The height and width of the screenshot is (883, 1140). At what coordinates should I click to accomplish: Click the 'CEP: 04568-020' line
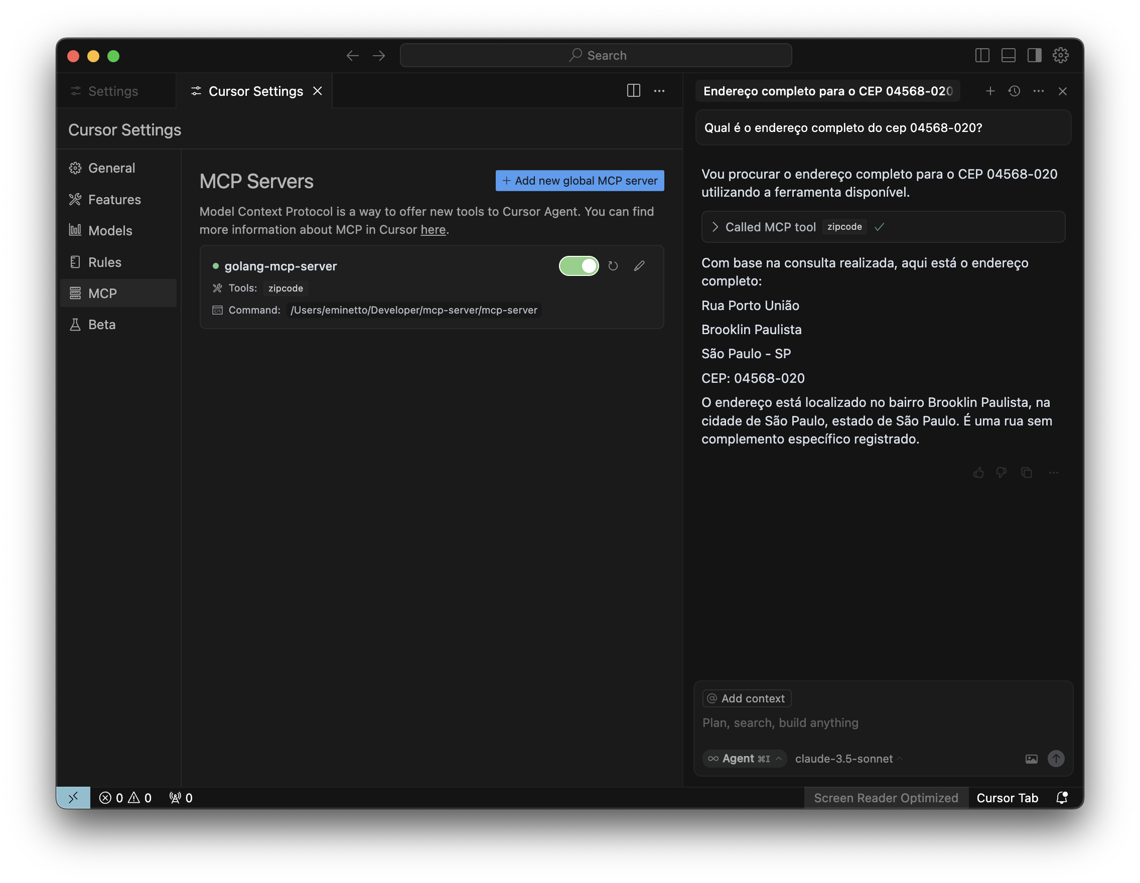pos(753,378)
